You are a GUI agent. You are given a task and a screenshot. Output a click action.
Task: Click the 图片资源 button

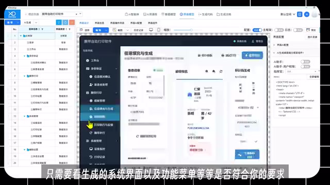pyautogui.click(x=312, y=37)
